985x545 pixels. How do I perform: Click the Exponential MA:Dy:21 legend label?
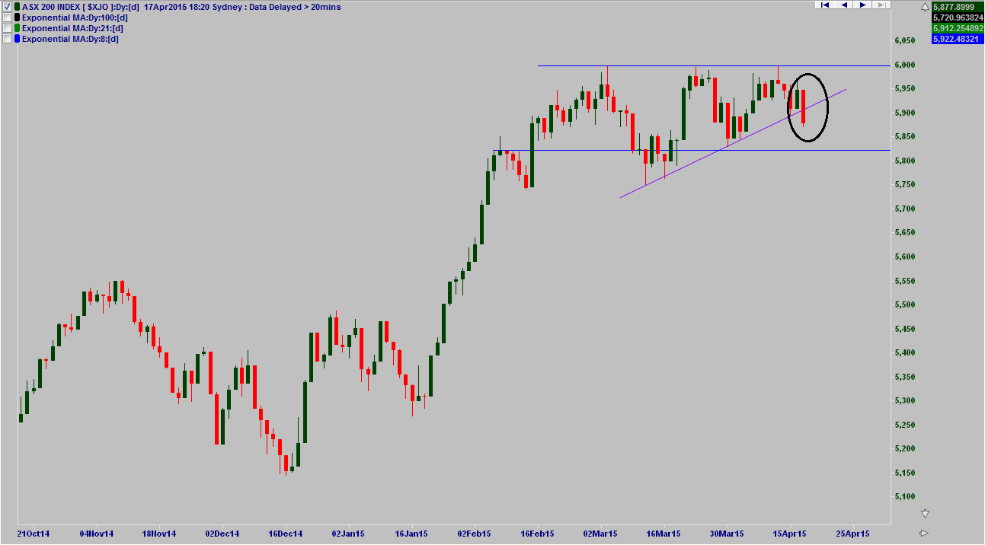tap(71, 28)
